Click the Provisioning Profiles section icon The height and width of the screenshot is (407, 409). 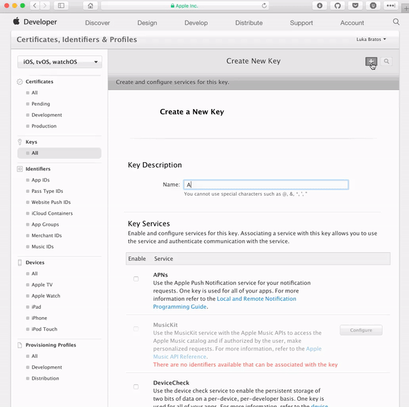pyautogui.click(x=20, y=345)
